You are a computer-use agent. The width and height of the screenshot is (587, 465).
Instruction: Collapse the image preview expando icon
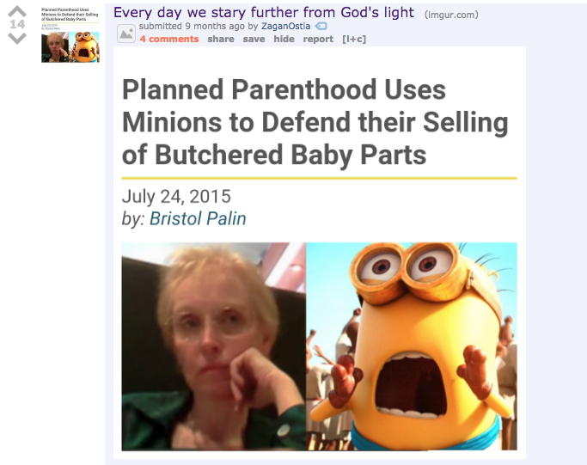[126, 34]
